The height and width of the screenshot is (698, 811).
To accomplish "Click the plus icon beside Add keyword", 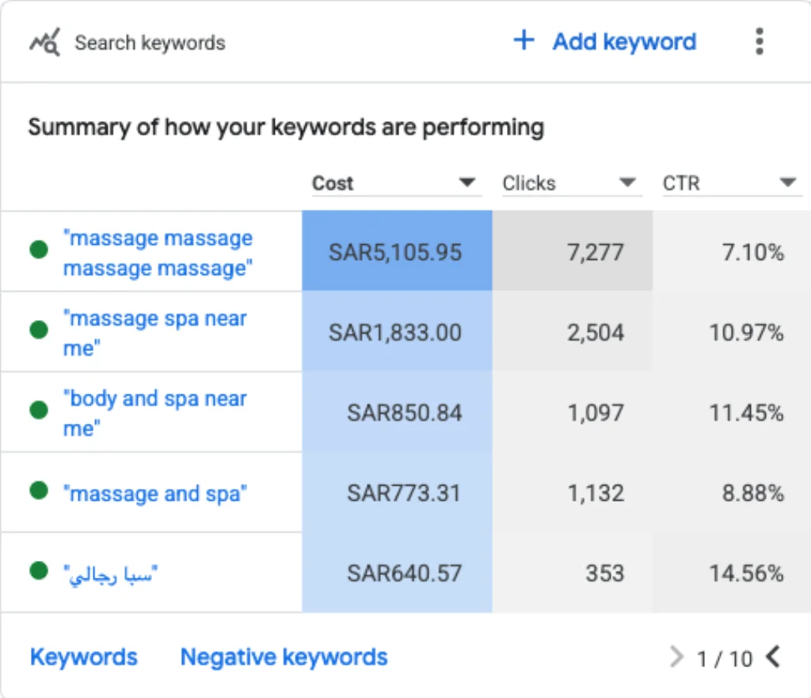I will point(524,40).
